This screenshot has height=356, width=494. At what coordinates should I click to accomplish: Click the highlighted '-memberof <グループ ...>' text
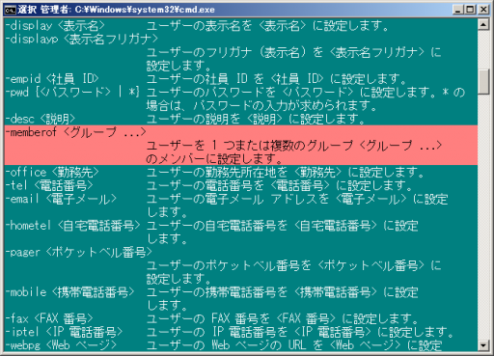click(75, 132)
